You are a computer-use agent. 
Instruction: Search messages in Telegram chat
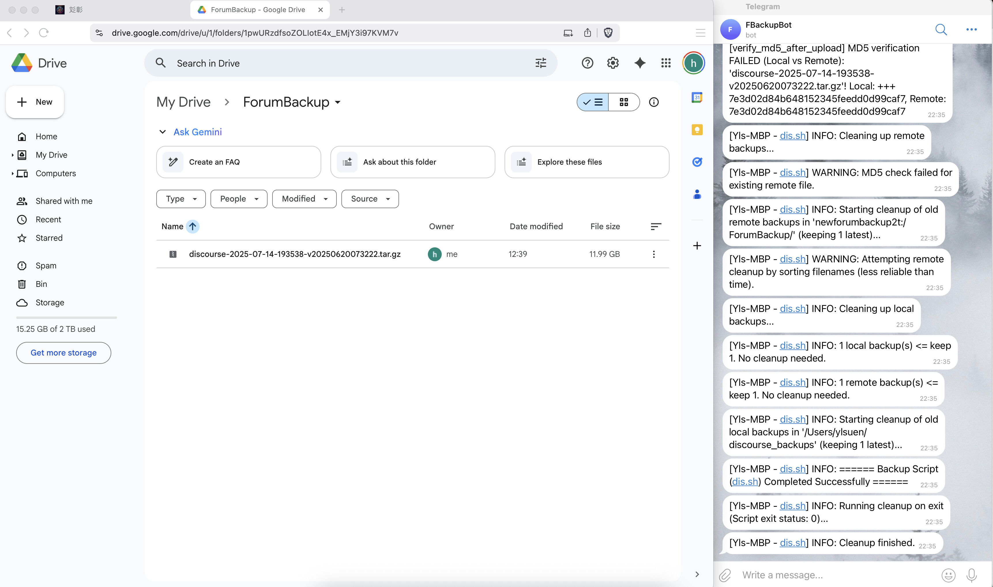click(x=941, y=29)
